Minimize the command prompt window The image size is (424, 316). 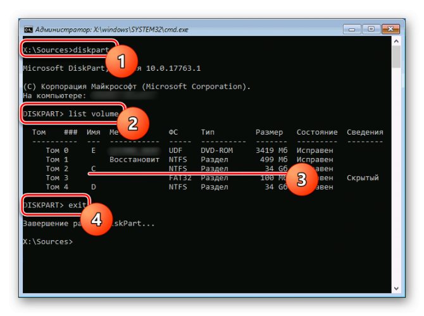tap(352, 29)
